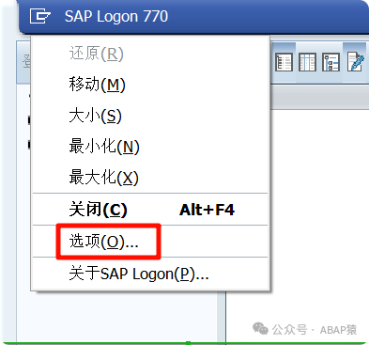Click the SAP Logon title bar system icon
The height and width of the screenshot is (345, 369).
[x=40, y=16]
